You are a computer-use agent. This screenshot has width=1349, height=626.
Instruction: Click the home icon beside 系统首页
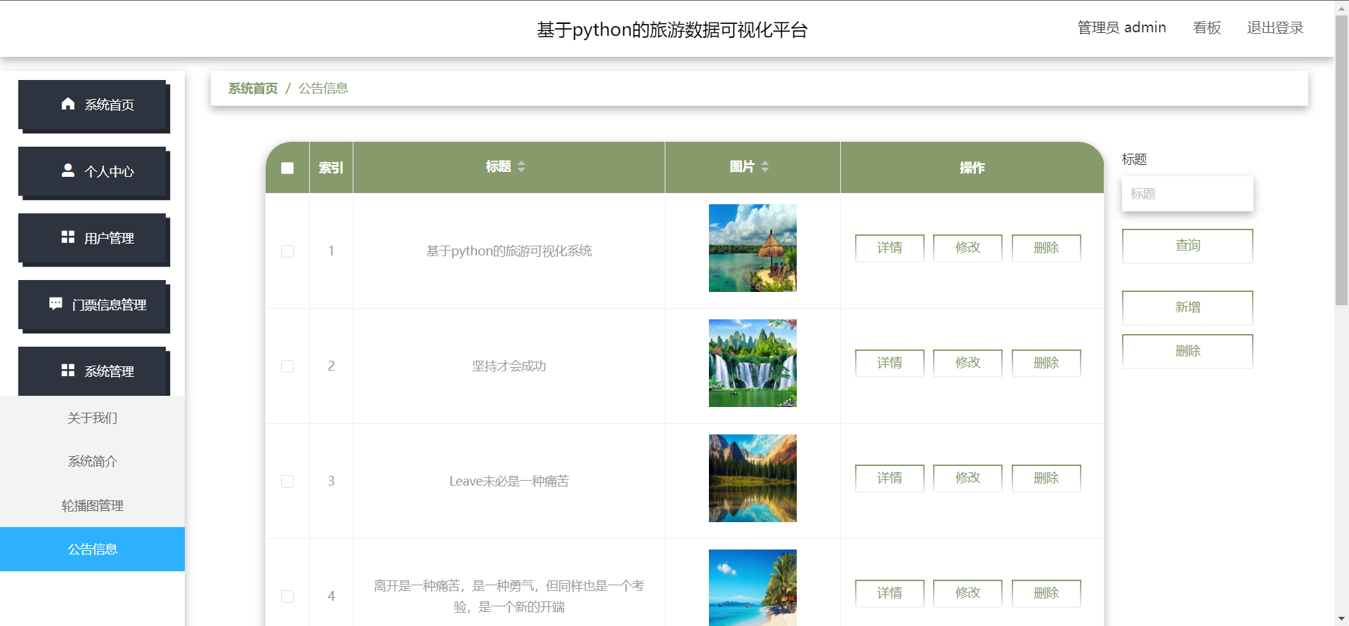[68, 104]
